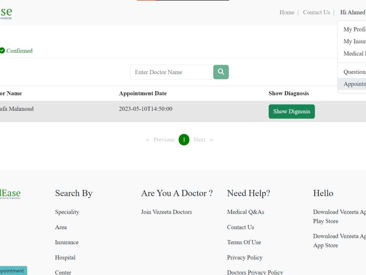This screenshot has height=275, width=366.
Task: Click the Appointment Date column header
Action: pyautogui.click(x=143, y=93)
